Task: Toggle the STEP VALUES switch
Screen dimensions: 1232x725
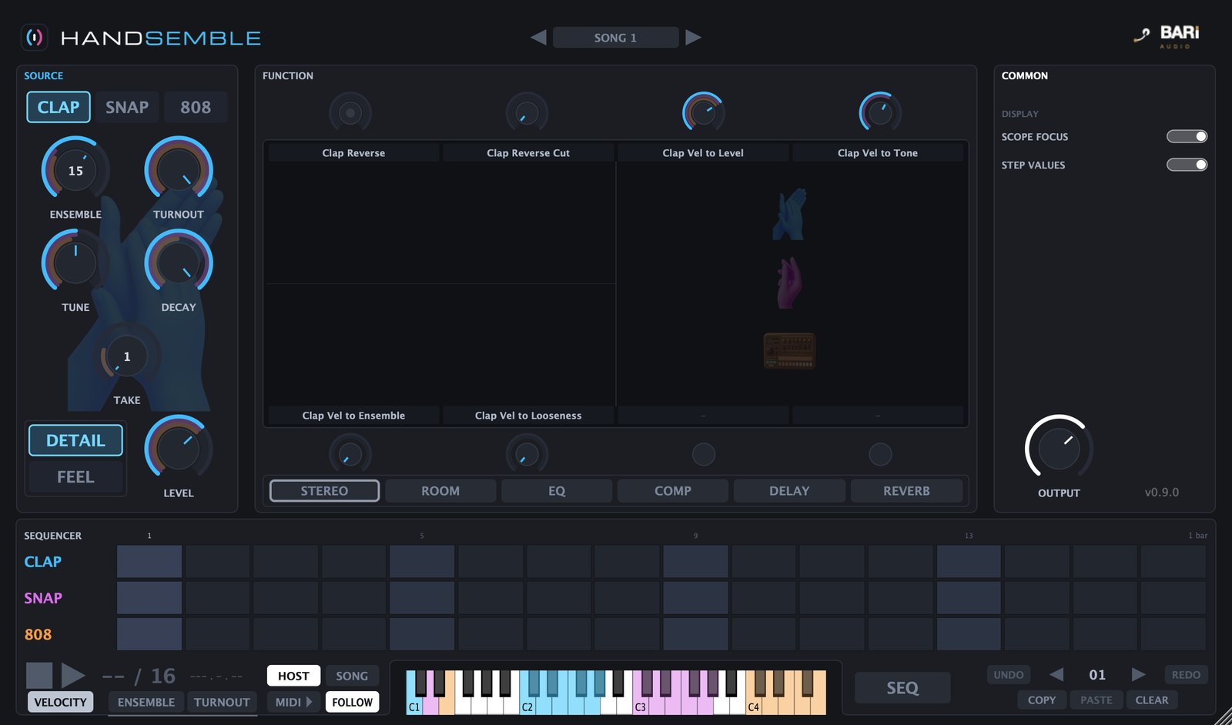Action: click(1187, 165)
